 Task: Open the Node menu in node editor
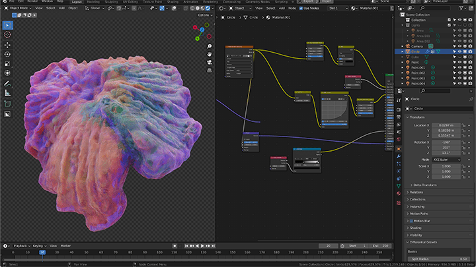(x=292, y=8)
